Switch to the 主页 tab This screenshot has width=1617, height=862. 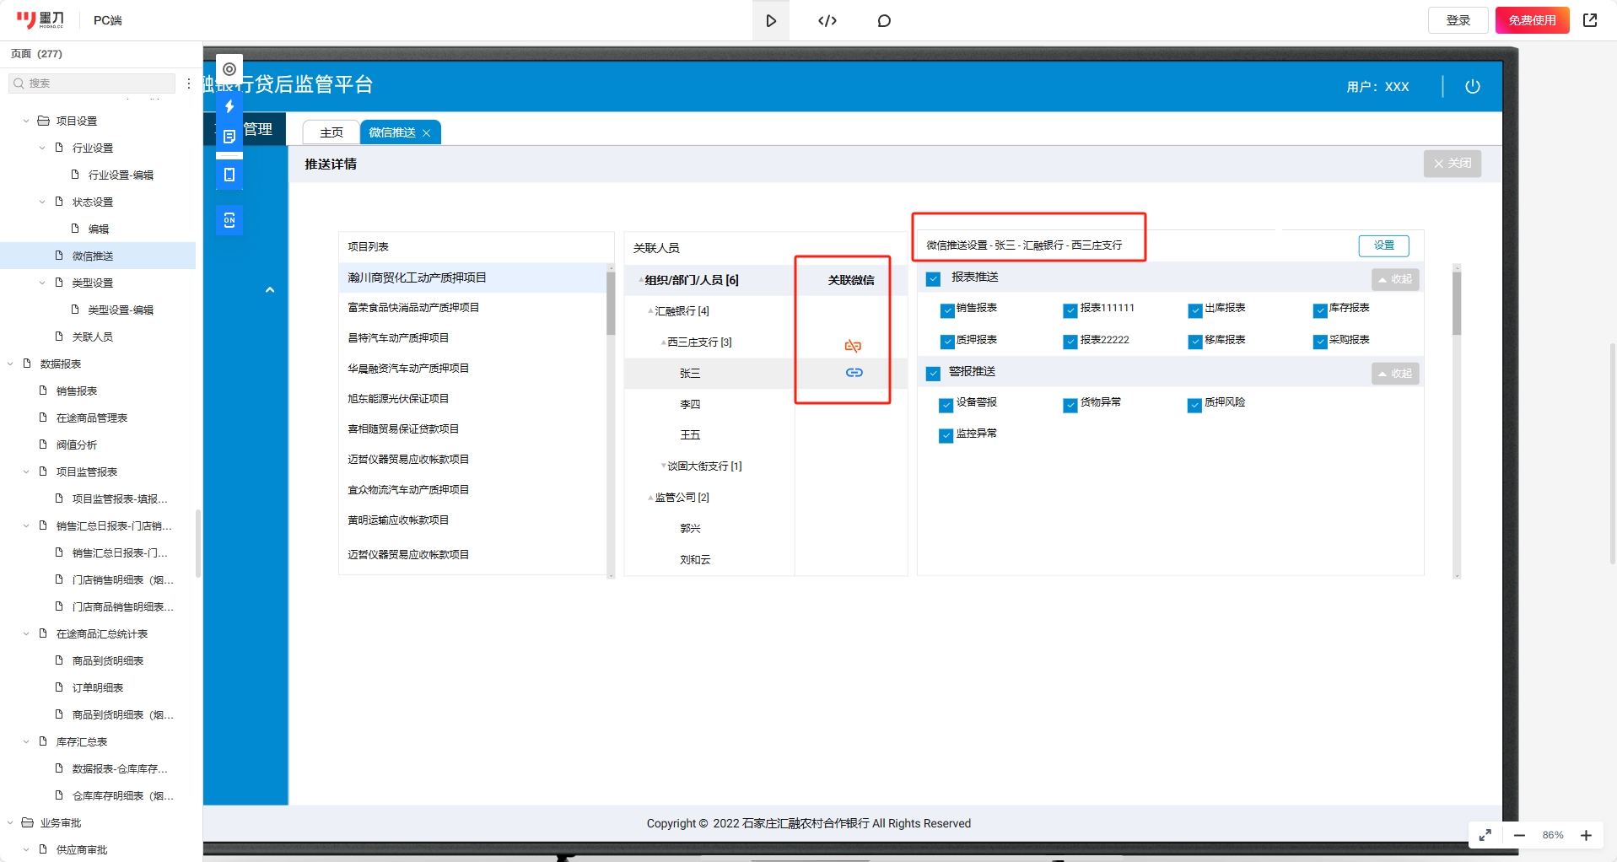331,132
